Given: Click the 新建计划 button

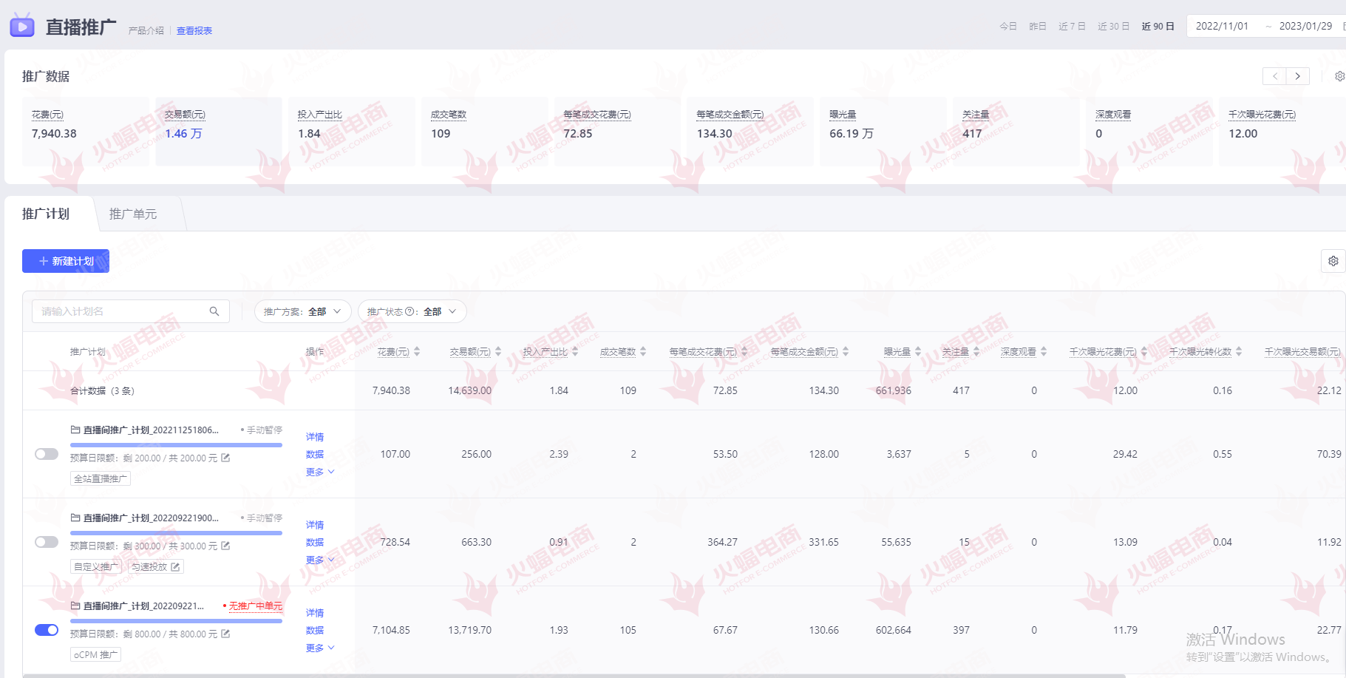Looking at the screenshot, I should point(66,261).
